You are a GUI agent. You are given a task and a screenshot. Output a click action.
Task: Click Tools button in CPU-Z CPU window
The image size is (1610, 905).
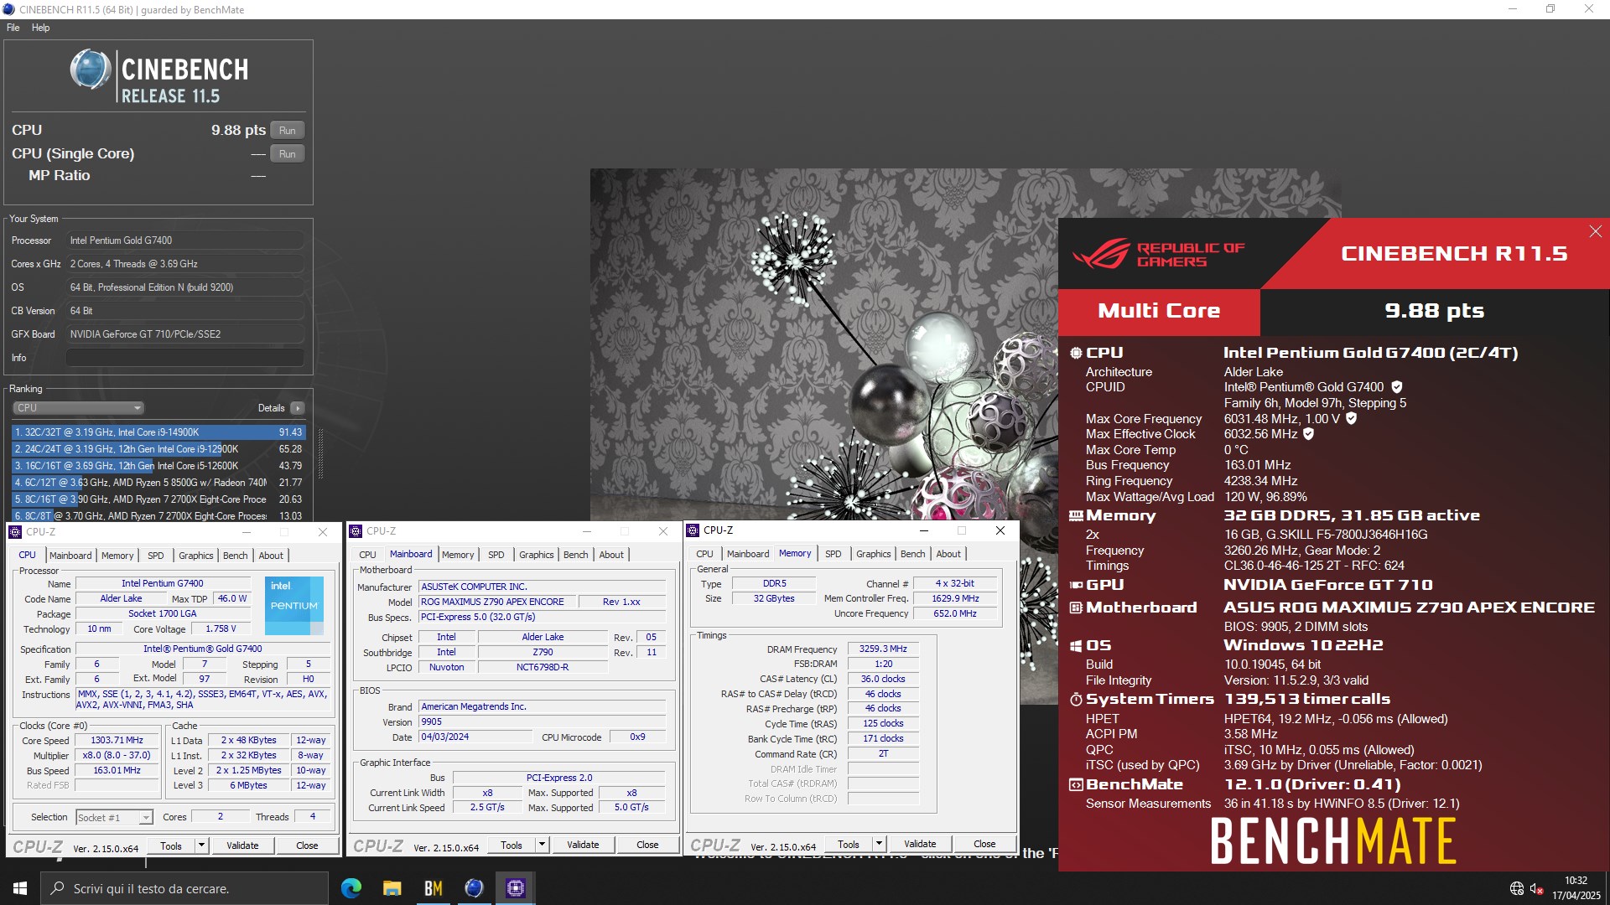tap(171, 846)
